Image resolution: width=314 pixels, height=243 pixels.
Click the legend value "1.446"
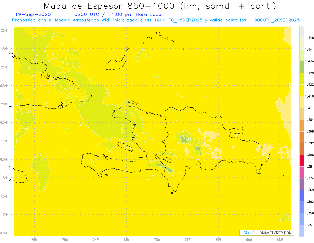pos(310,38)
